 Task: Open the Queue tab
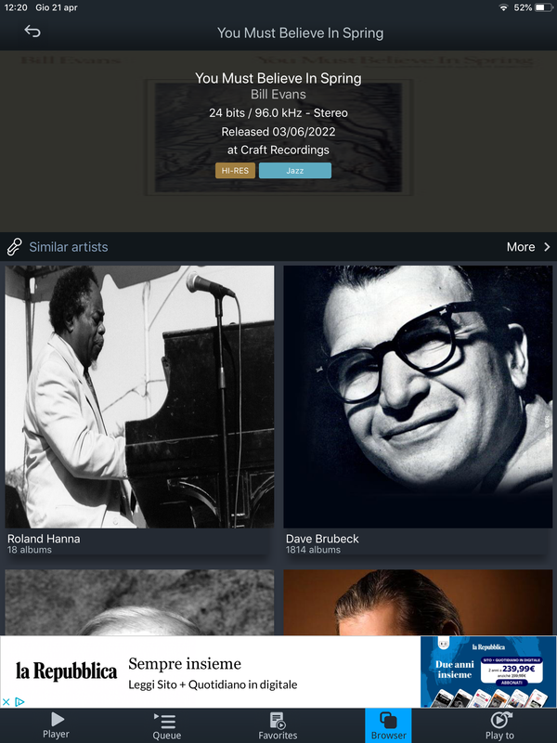point(166,725)
